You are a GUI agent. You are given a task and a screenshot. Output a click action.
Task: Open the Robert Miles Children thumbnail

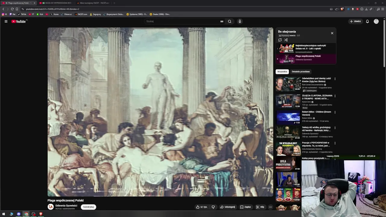pyautogui.click(x=288, y=118)
